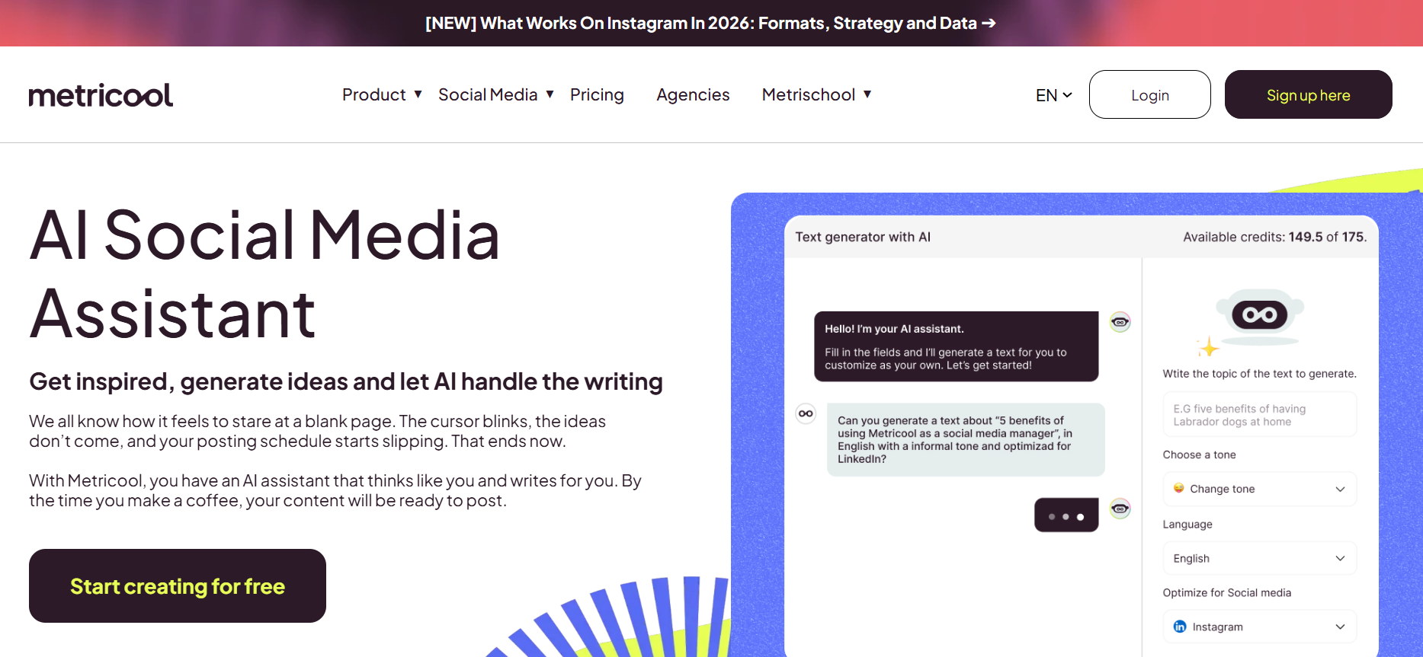This screenshot has height=657, width=1423.
Task: Click the 'Hello! I'm your AI assistant.' message
Action: (x=956, y=346)
